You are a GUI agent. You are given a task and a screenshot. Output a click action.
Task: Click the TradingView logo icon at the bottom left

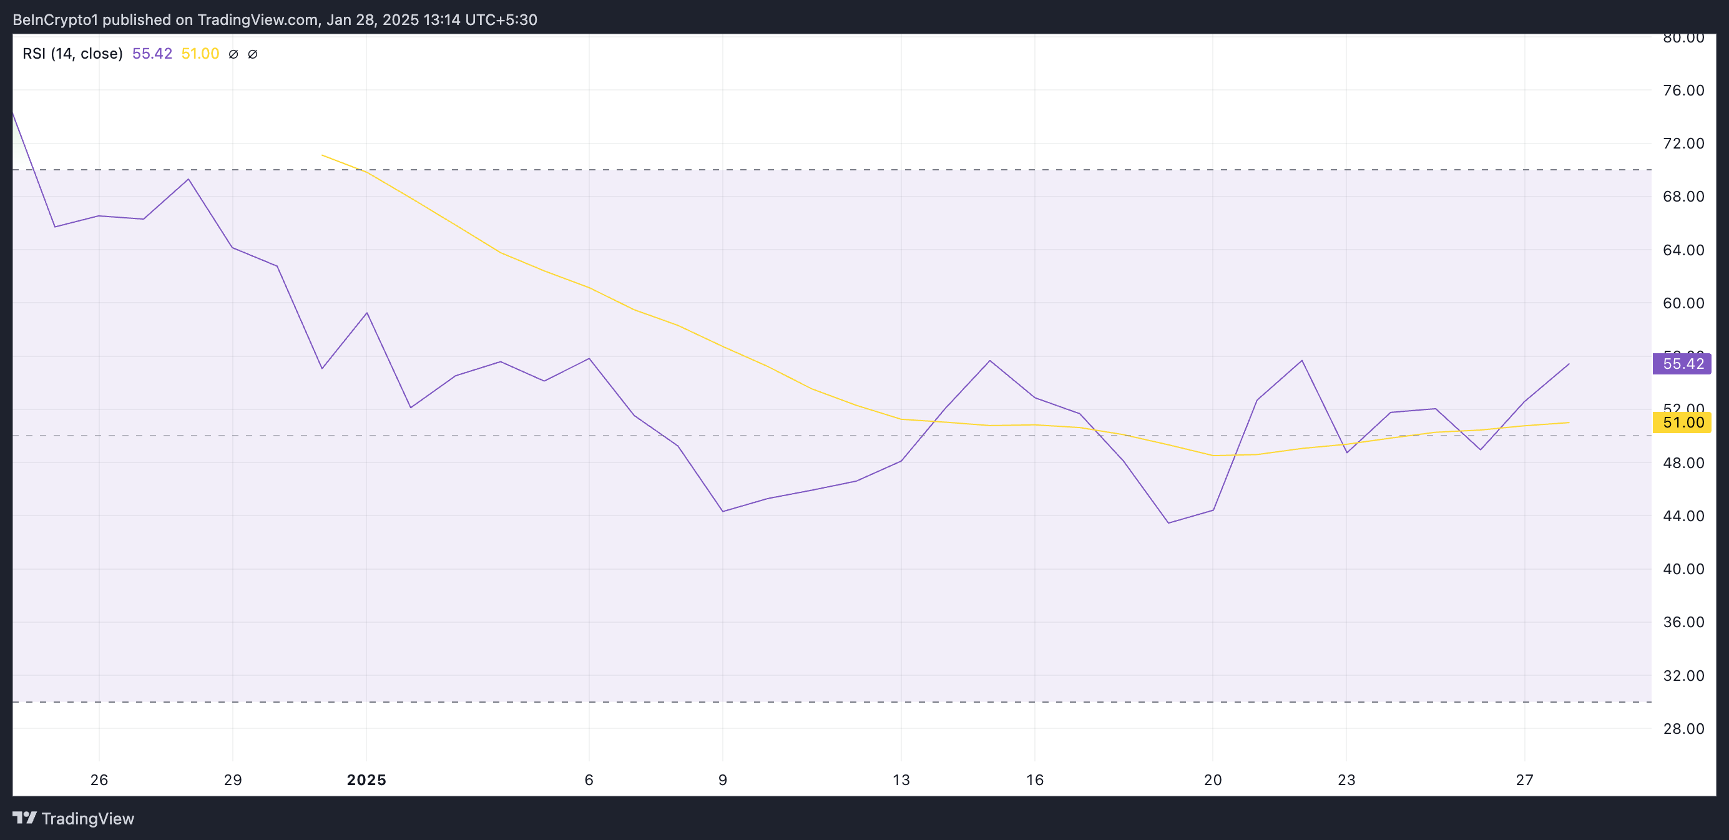pyautogui.click(x=24, y=818)
